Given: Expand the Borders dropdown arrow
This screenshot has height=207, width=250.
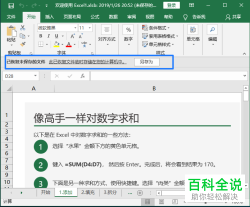Looking at the screenshot, I should (x=47, y=44).
